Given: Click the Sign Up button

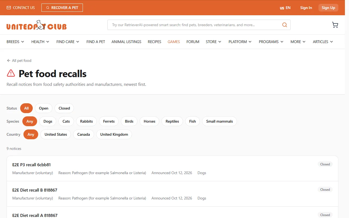Looking at the screenshot, I should tap(328, 8).
